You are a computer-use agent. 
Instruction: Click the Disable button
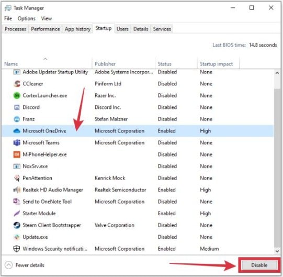(x=259, y=265)
